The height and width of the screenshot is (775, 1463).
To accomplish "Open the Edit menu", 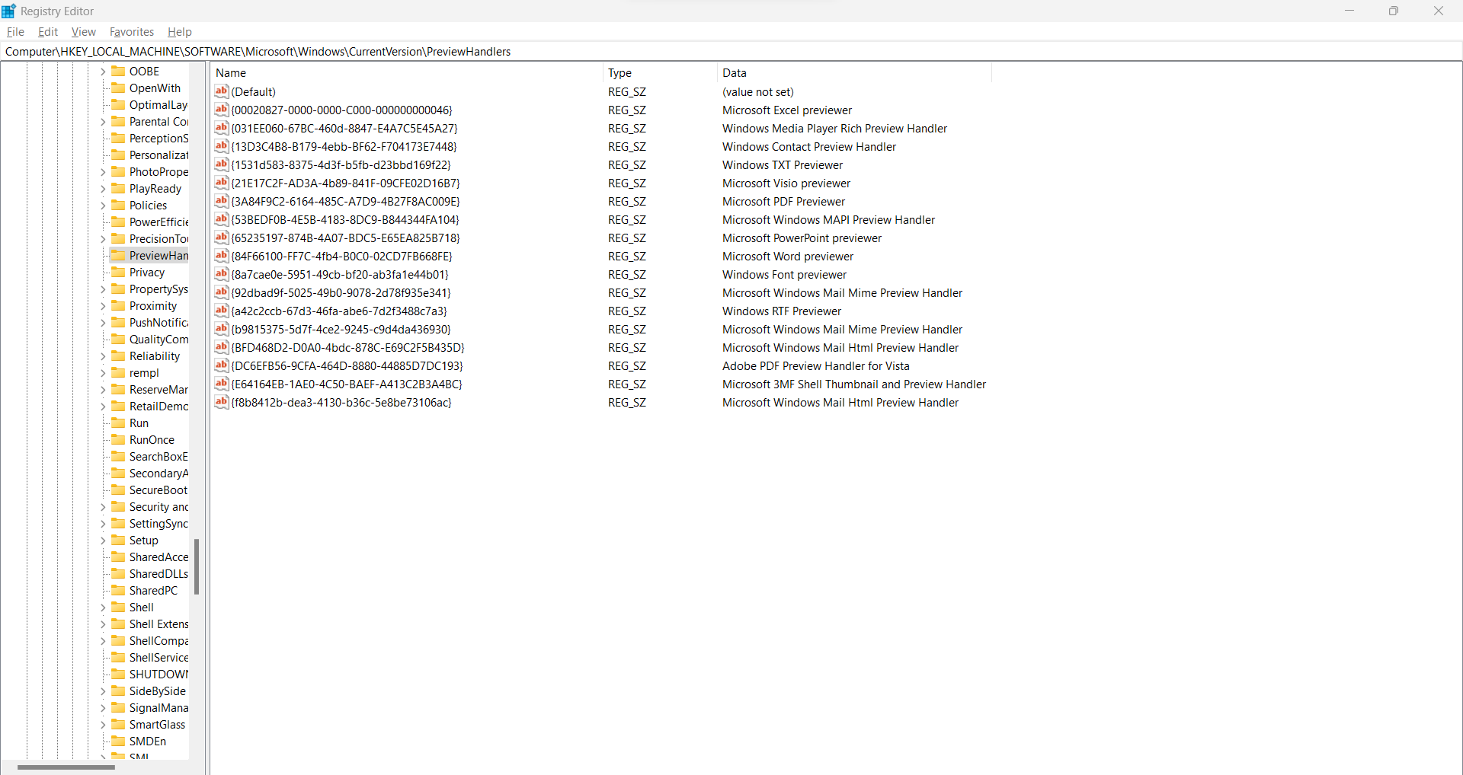I will pyautogui.click(x=47, y=32).
